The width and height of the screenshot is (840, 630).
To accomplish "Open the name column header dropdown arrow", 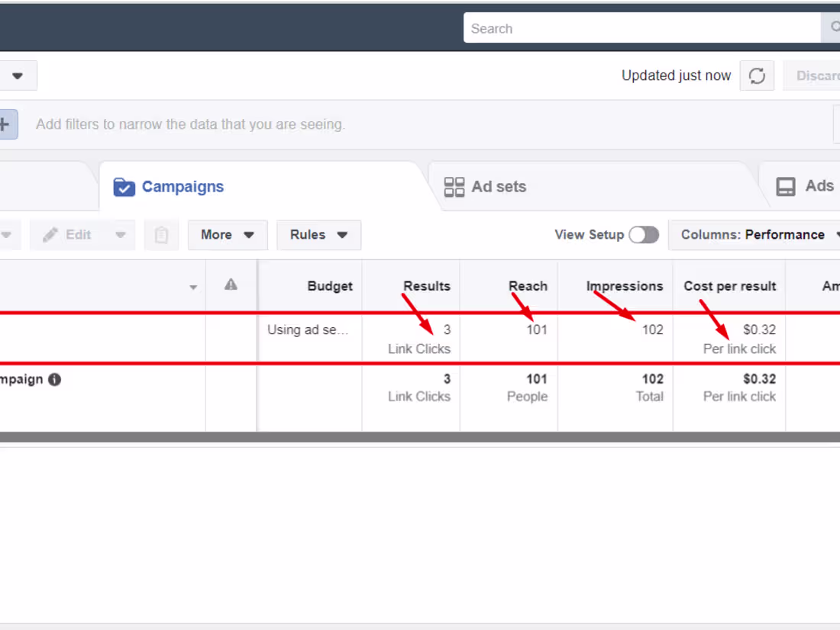I will tap(193, 287).
